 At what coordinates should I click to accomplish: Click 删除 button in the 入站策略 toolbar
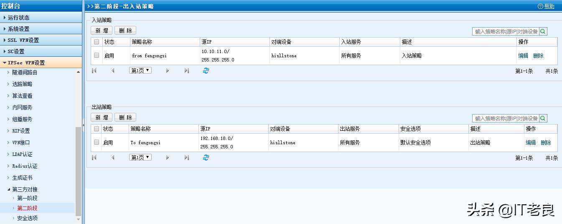pos(125,31)
